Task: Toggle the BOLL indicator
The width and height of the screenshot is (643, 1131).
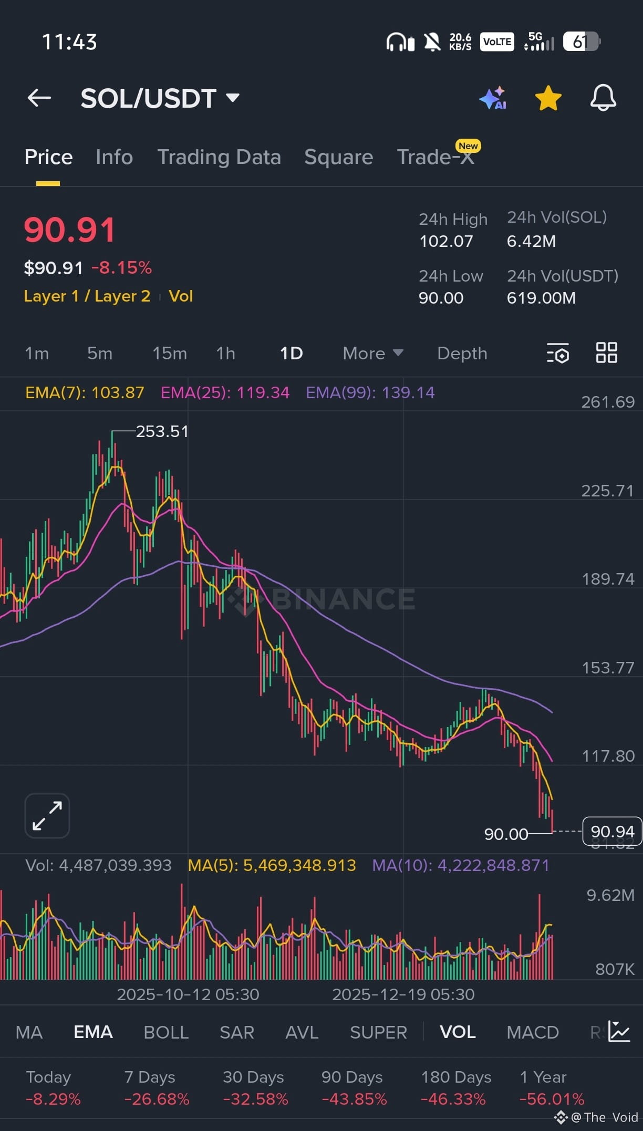Action: 166,1032
